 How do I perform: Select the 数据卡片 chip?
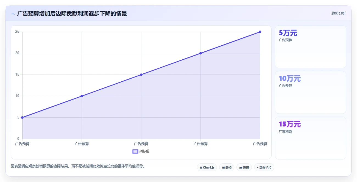[264, 167]
